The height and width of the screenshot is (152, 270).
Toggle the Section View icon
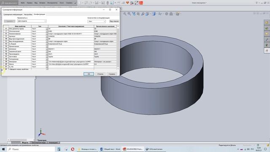138,14
